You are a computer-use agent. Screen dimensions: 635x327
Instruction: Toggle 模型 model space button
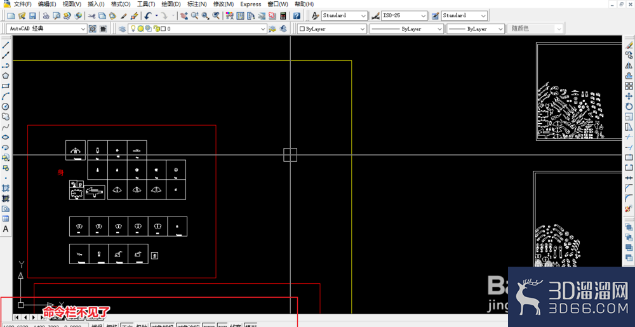tap(251, 325)
